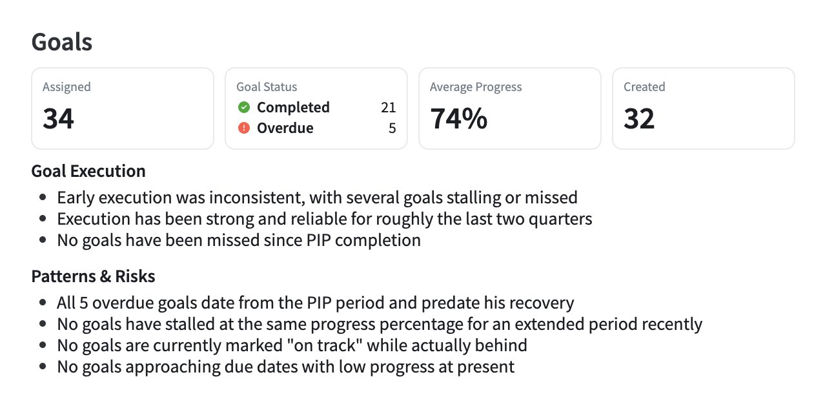Image resolution: width=825 pixels, height=399 pixels.
Task: Select the Average Progress card
Action: [510, 108]
